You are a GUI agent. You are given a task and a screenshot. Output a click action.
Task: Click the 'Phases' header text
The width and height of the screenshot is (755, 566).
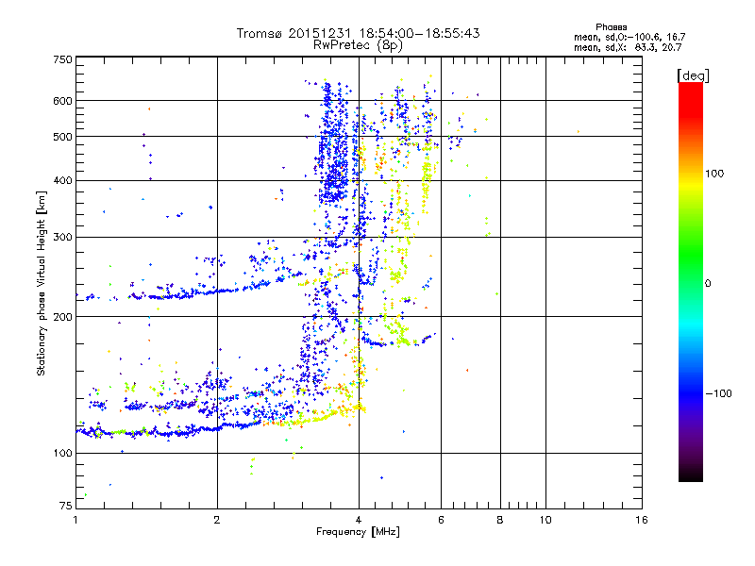[x=611, y=27]
